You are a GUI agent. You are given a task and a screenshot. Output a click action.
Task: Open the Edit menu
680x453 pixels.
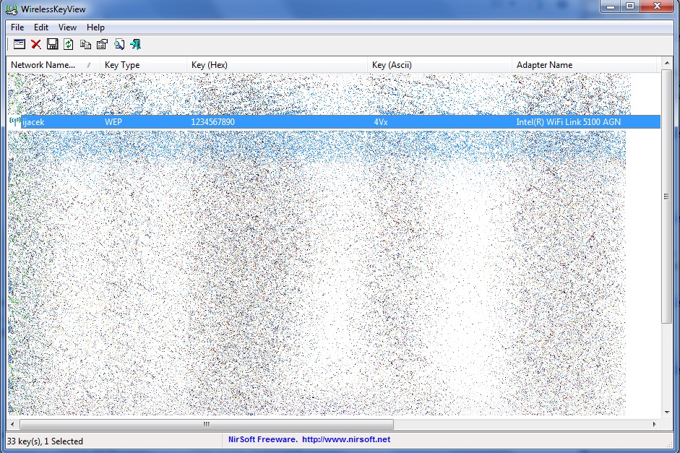(x=41, y=27)
